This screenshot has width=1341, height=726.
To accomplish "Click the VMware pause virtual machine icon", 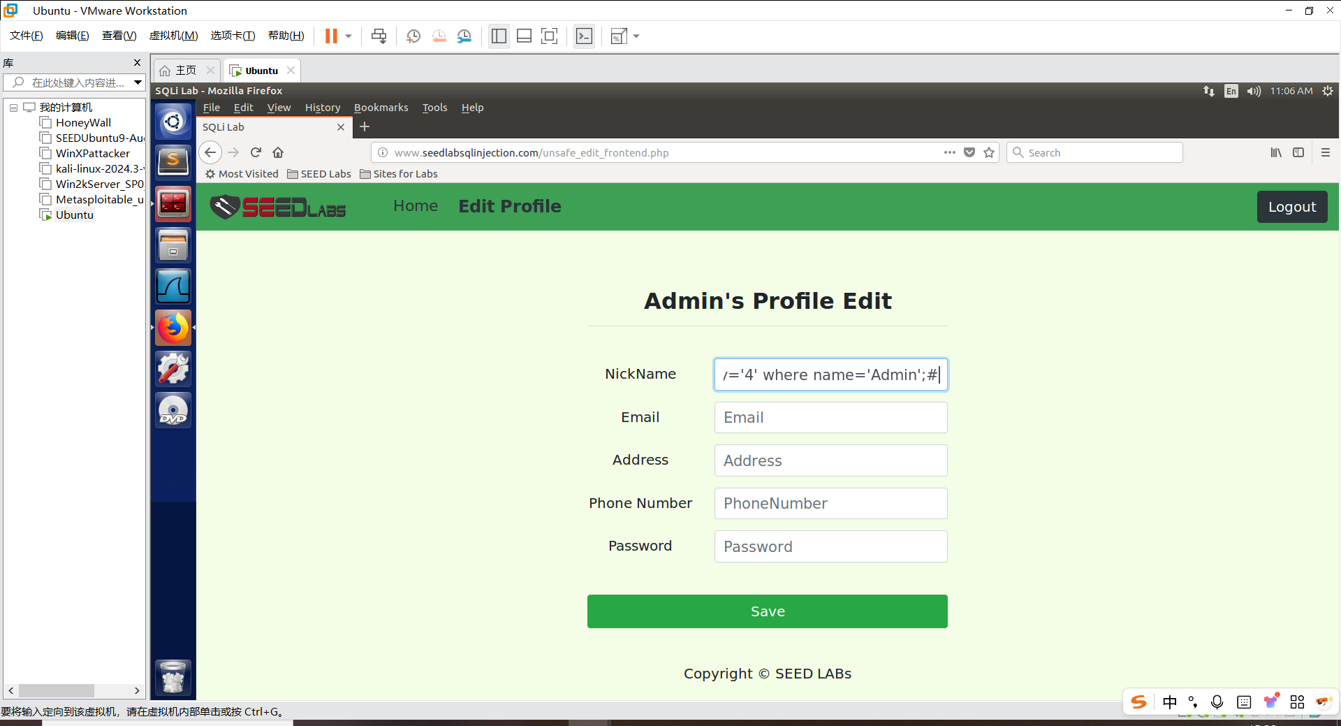I will 331,36.
